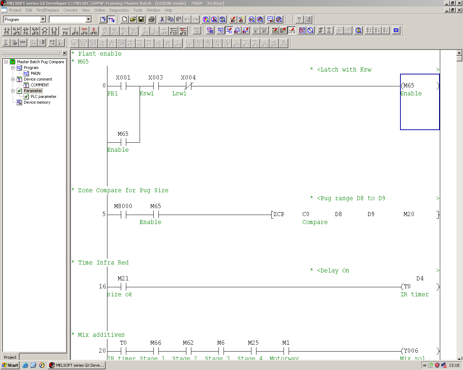Click the Paste toolbar icon
Screen dimensions: 463x370
(179, 20)
